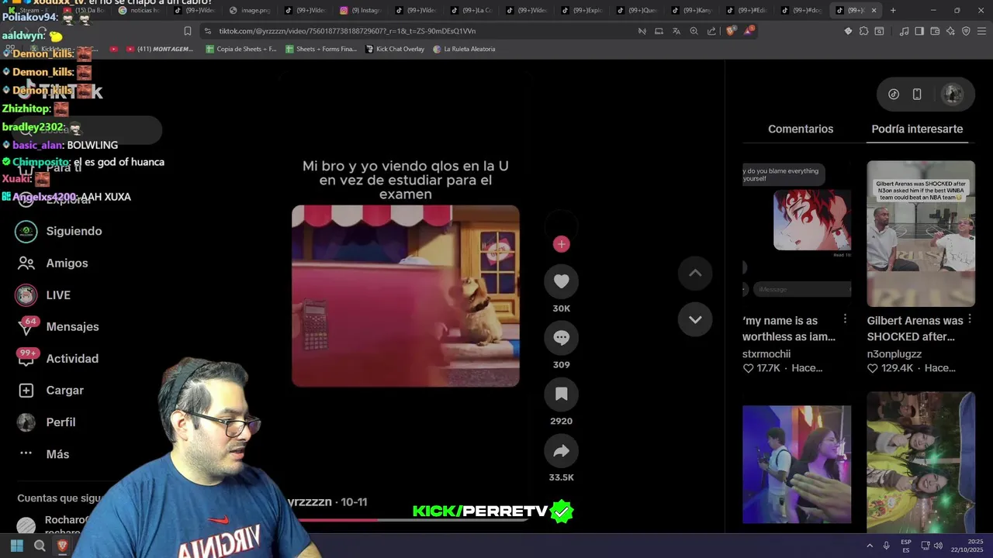The image size is (993, 558).
Task: Open the Kick Chat Overlay bookmark
Action: [394, 49]
